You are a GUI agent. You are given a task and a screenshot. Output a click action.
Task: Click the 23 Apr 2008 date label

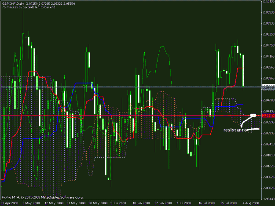[9, 203]
